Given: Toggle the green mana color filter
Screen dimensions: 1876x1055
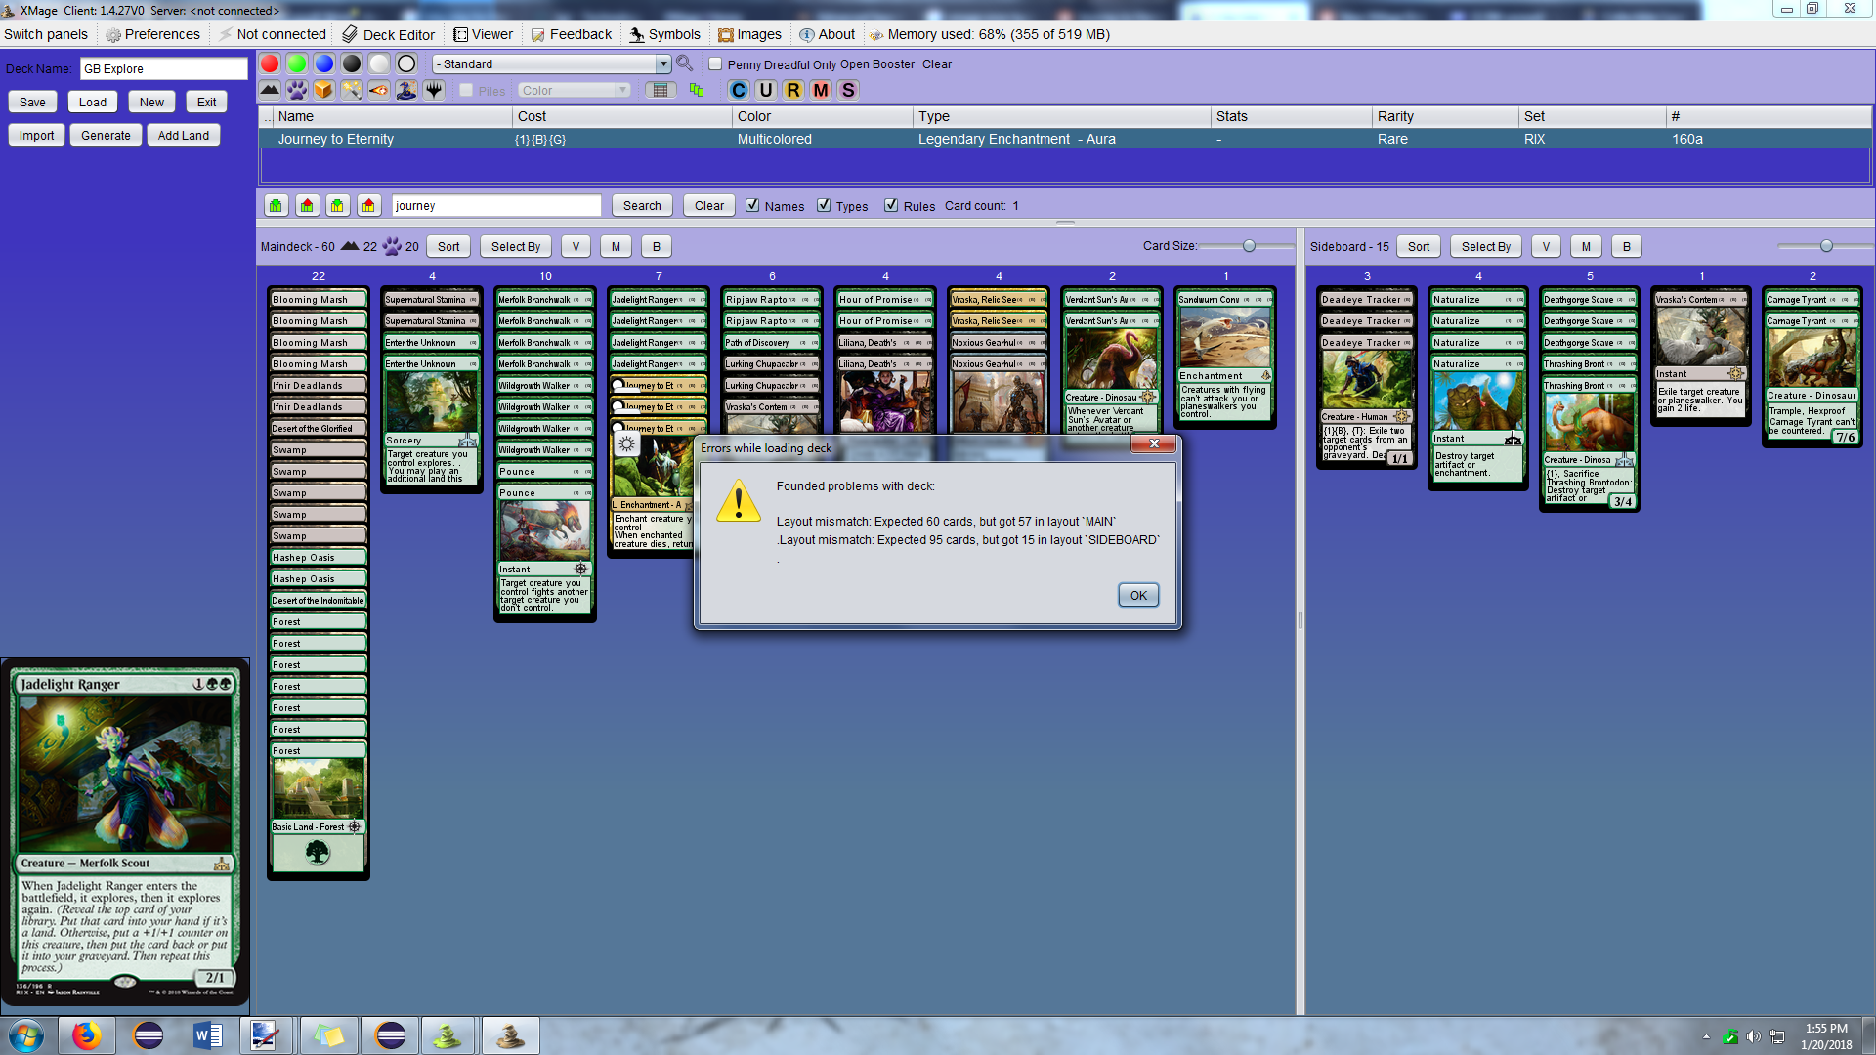Looking at the screenshot, I should [297, 63].
